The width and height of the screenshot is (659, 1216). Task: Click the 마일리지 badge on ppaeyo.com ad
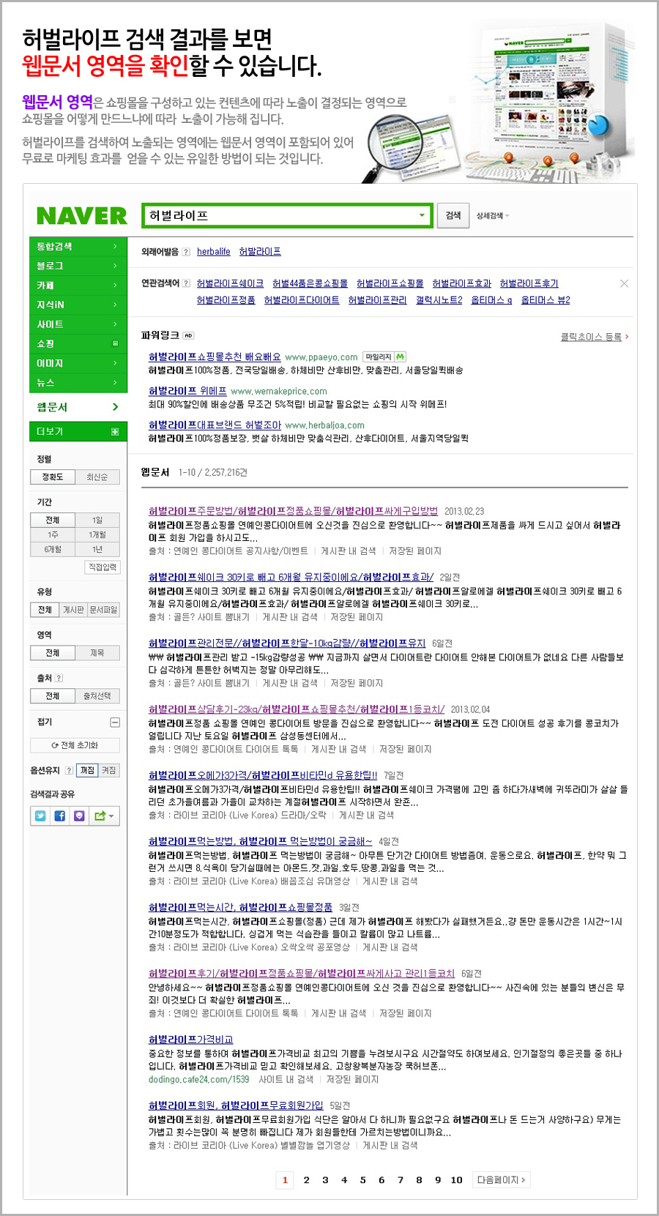pyautogui.click(x=384, y=357)
